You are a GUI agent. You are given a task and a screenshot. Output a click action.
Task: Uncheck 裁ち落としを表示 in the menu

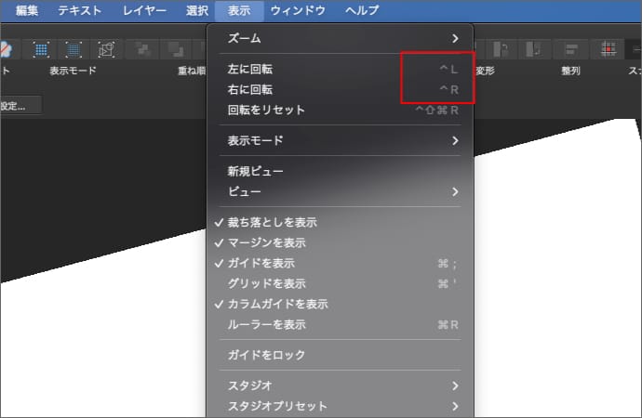tap(272, 223)
